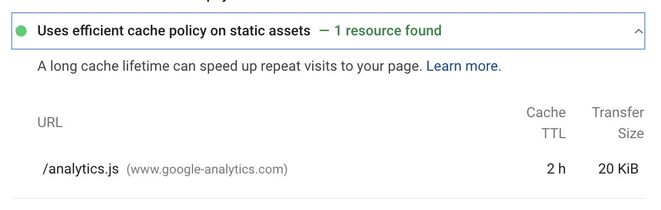The width and height of the screenshot is (661, 210).
Task: Click the green pass circle icon
Action: [x=21, y=31]
